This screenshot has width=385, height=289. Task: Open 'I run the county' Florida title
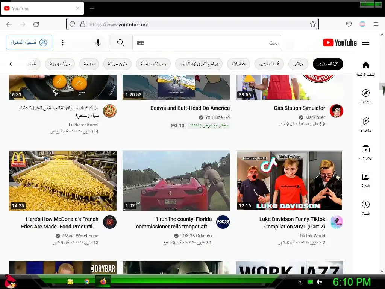coord(174,223)
